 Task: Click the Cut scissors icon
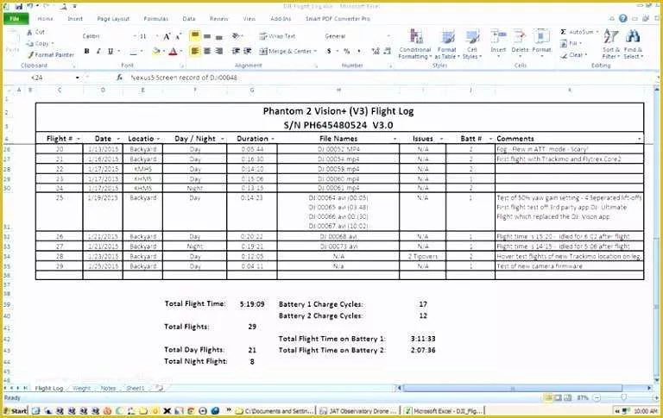29,32
